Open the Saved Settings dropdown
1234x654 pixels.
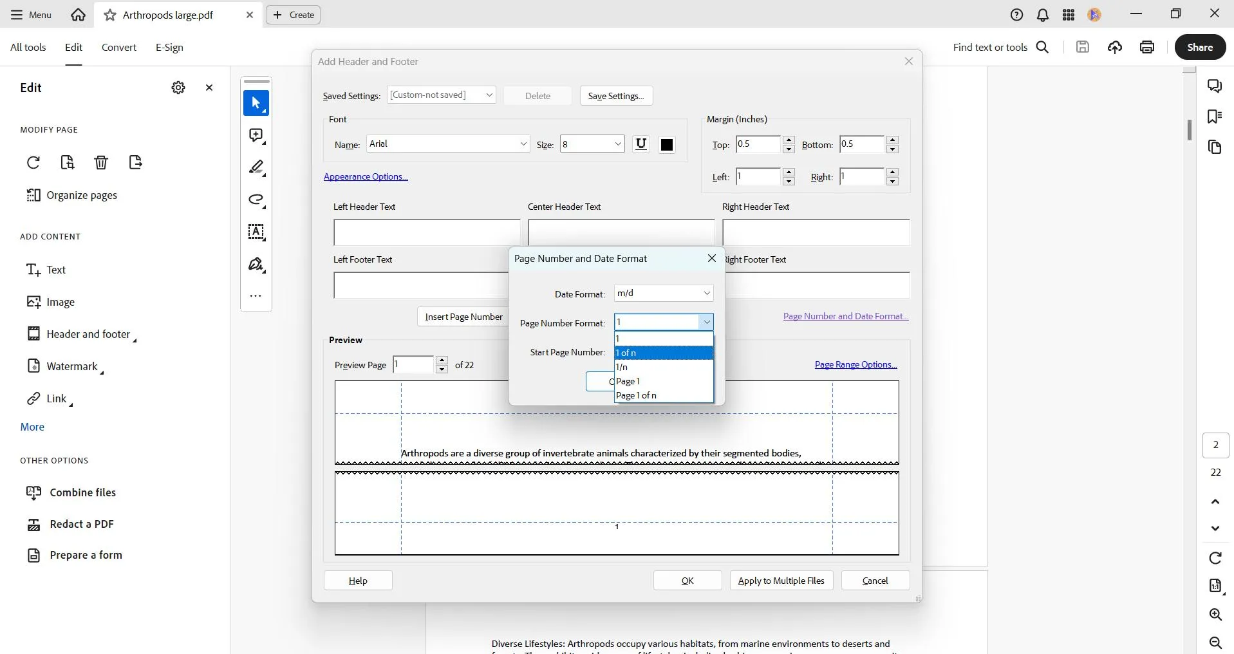pyautogui.click(x=441, y=95)
